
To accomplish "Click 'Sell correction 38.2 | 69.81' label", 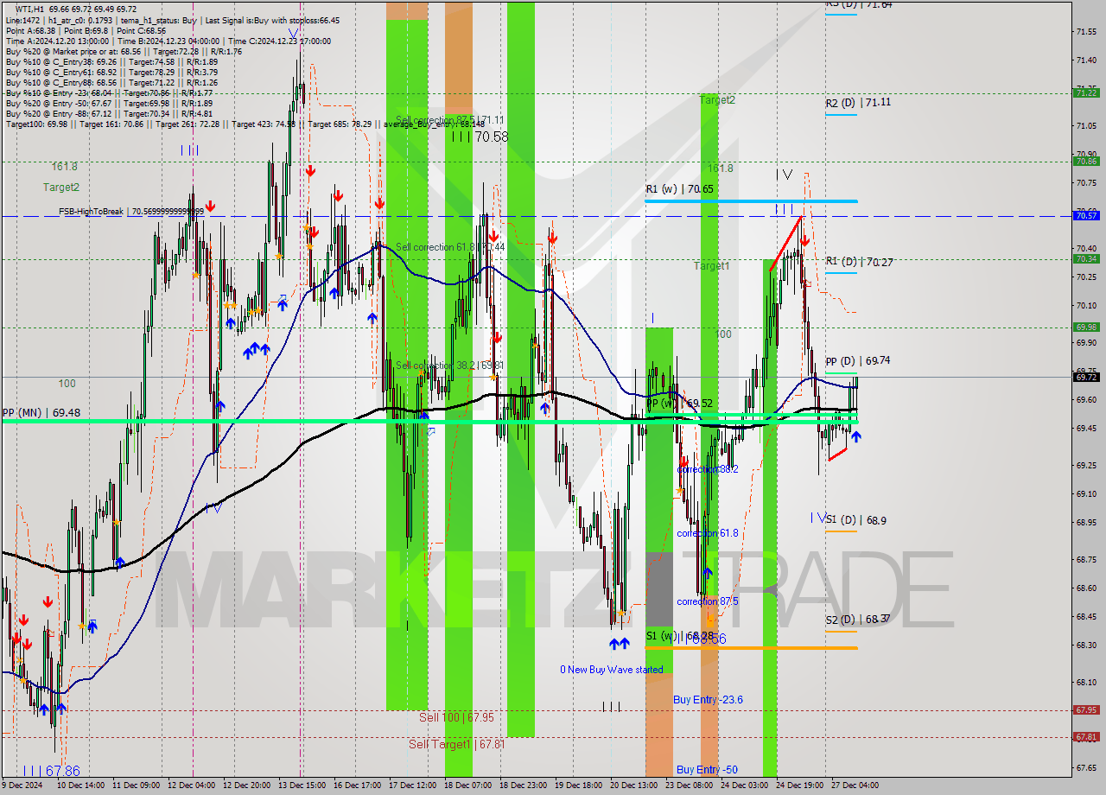I will tap(450, 366).
